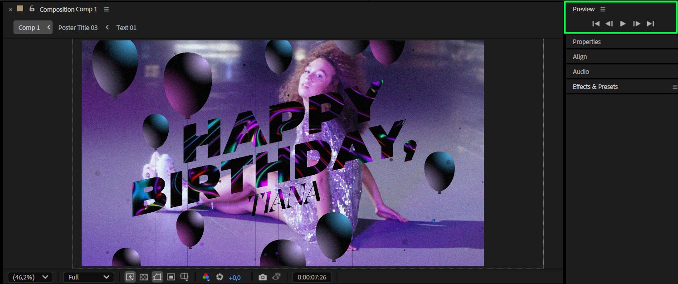Step forward one frame in Preview

click(x=637, y=24)
